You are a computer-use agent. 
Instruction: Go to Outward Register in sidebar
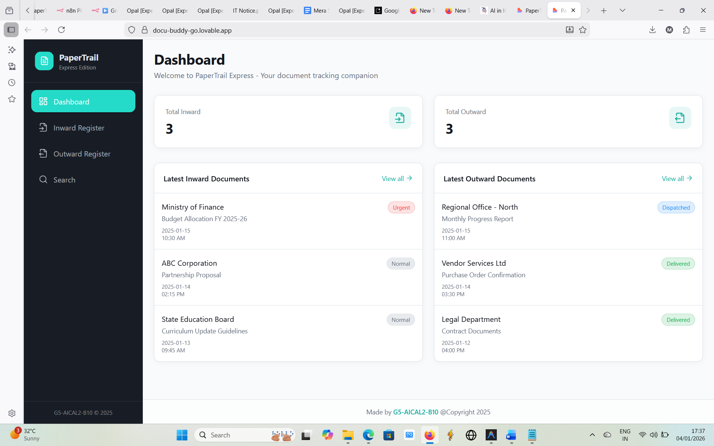click(x=82, y=154)
